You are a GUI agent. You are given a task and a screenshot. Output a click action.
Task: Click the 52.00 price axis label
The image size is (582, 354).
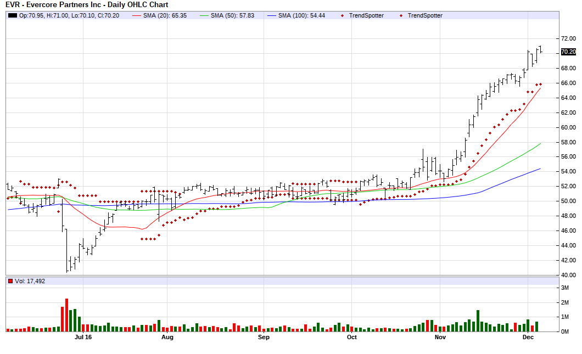[568, 186]
